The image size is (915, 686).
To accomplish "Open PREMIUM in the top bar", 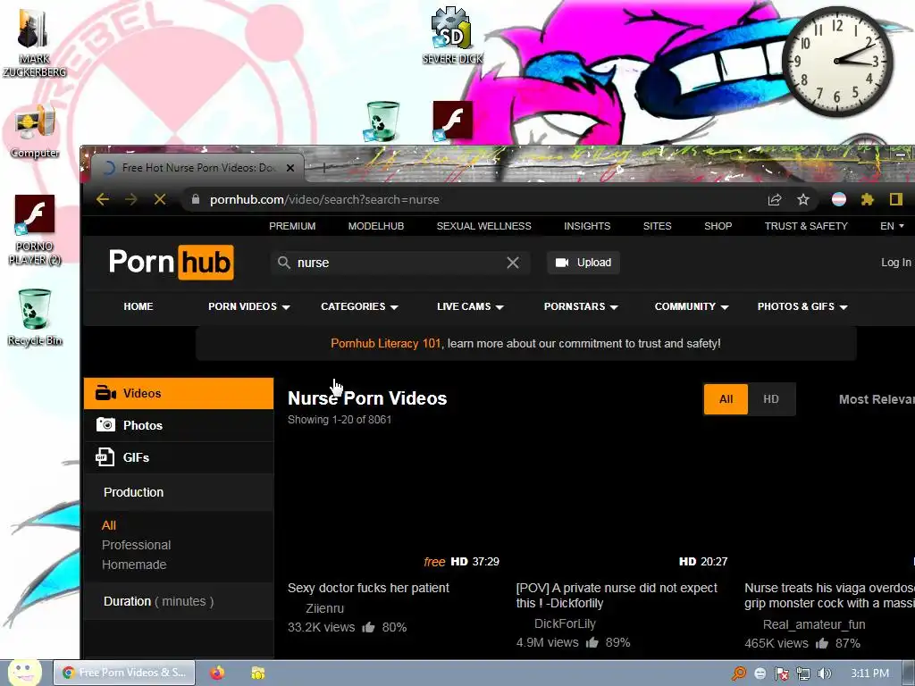I will click(292, 226).
